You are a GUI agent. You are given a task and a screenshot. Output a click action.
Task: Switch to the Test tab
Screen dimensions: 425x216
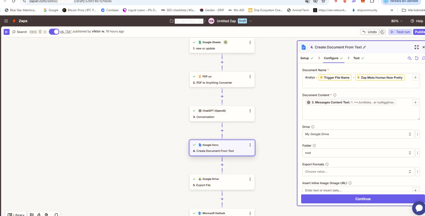356,58
